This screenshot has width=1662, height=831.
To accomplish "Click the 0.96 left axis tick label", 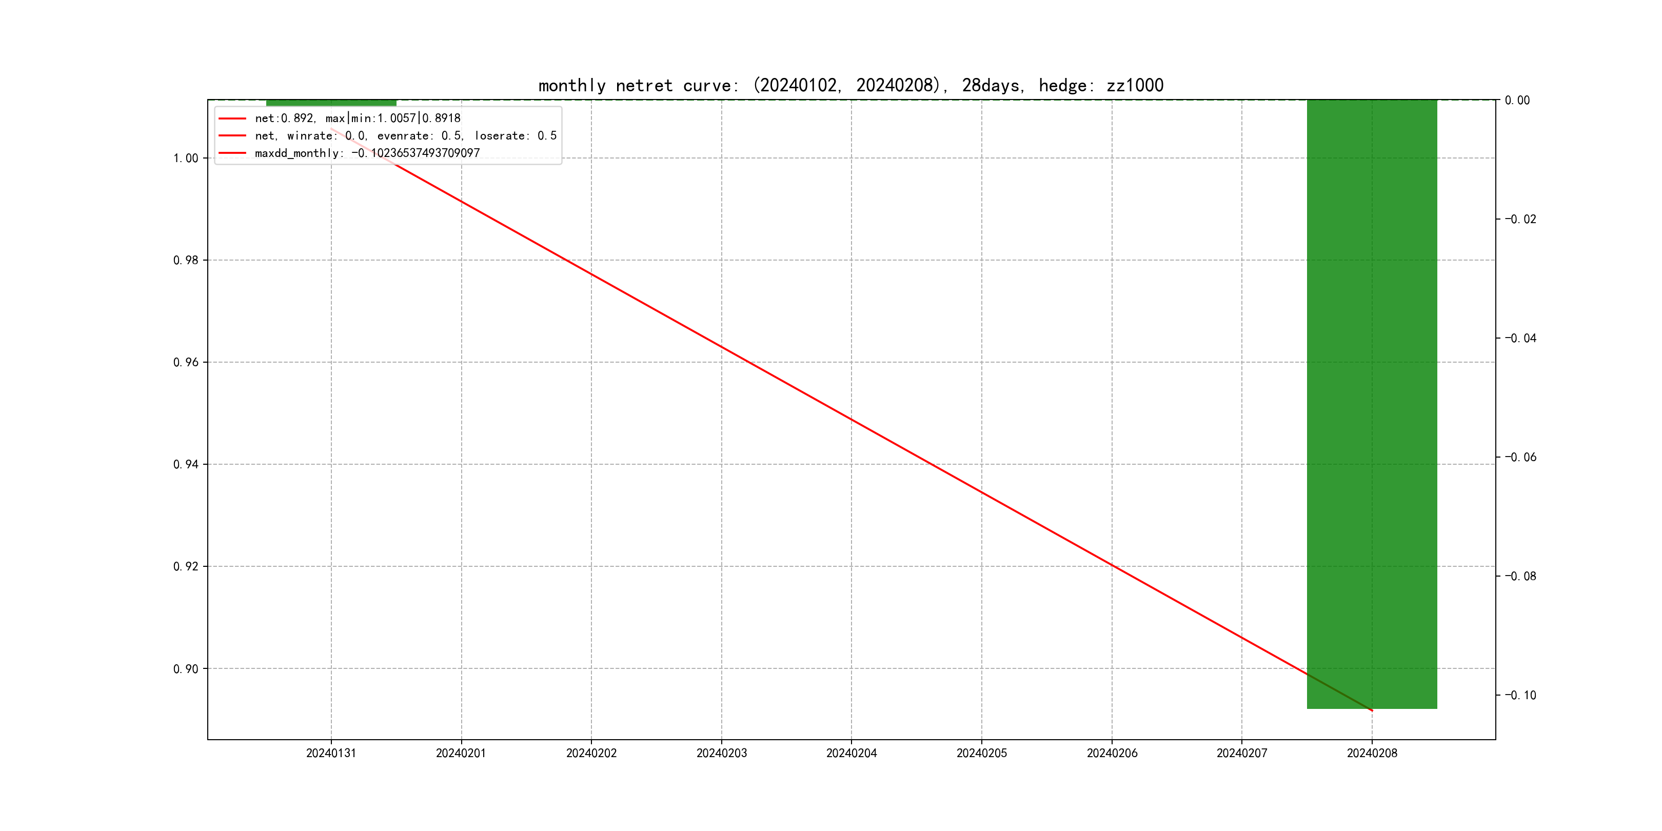I will tap(186, 362).
